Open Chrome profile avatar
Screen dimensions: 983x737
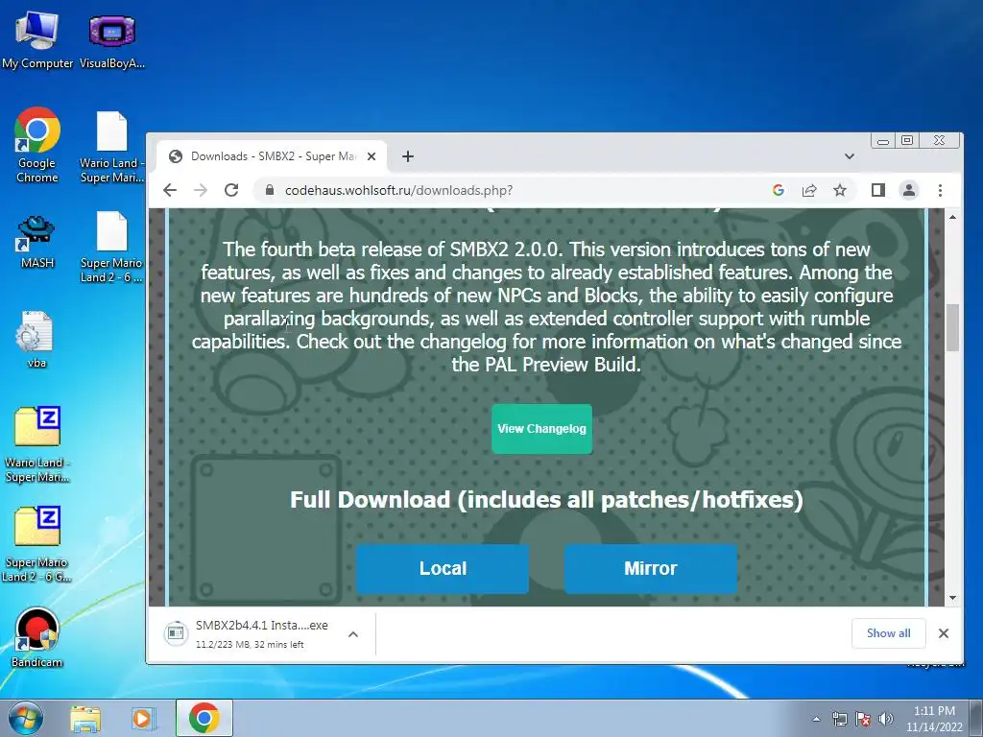point(909,190)
